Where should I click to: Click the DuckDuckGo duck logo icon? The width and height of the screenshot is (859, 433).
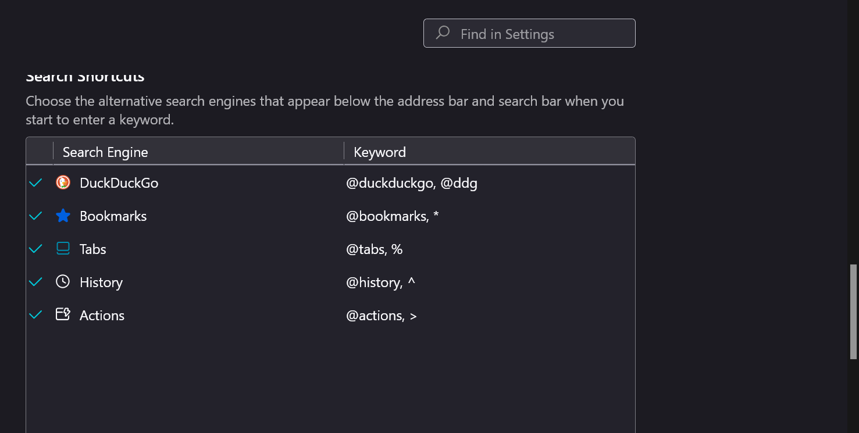click(63, 182)
